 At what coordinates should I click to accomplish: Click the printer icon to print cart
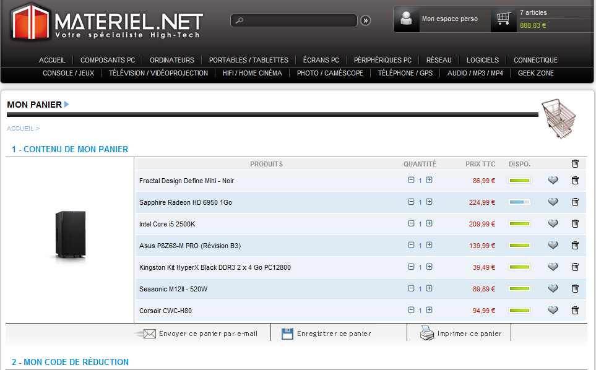427,333
